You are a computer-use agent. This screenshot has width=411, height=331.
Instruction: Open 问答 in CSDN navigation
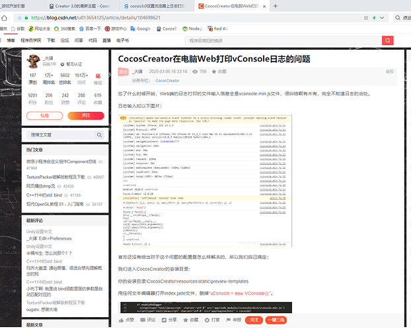(79, 40)
